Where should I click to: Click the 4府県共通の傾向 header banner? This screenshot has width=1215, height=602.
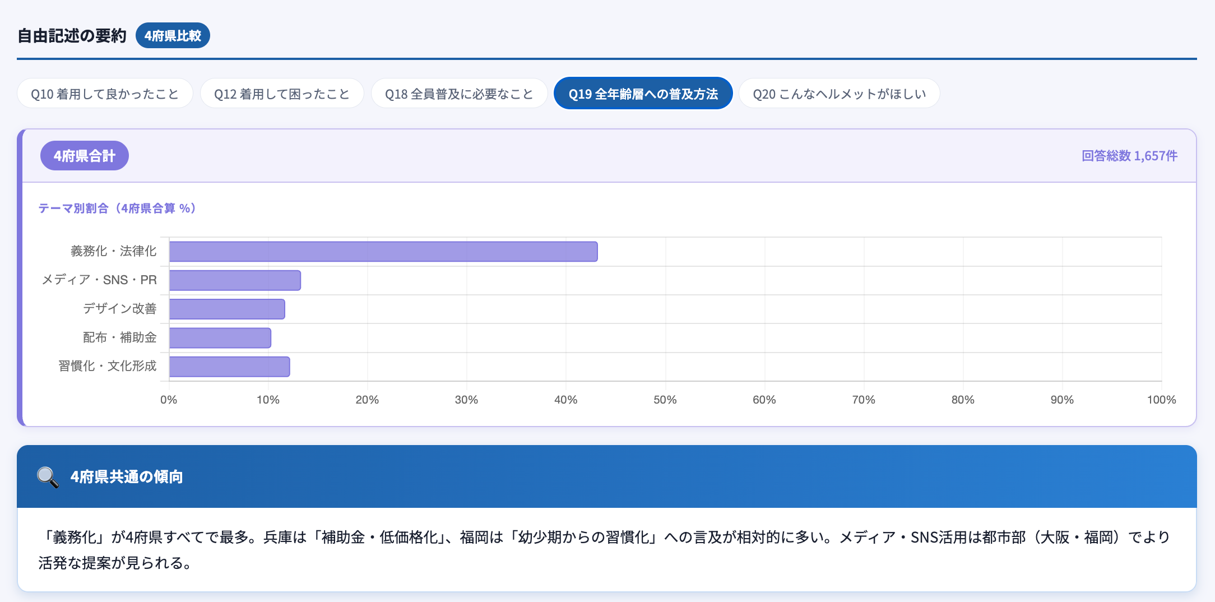pos(607,476)
